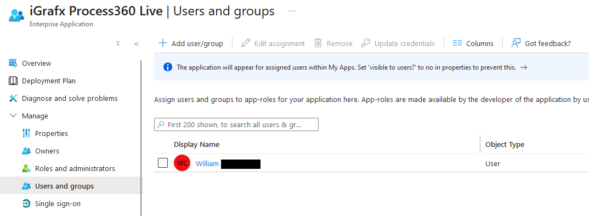Image resolution: width=589 pixels, height=216 pixels.
Task: Click the Users and groups sidebar icon
Action: click(x=26, y=186)
